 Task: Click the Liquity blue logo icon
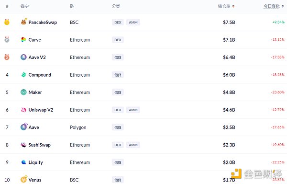click(x=23, y=162)
